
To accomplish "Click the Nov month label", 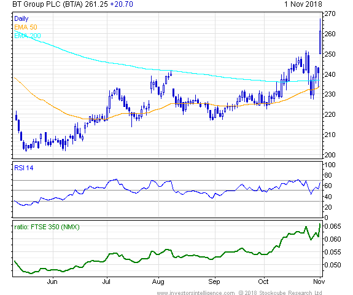I will (319, 281).
